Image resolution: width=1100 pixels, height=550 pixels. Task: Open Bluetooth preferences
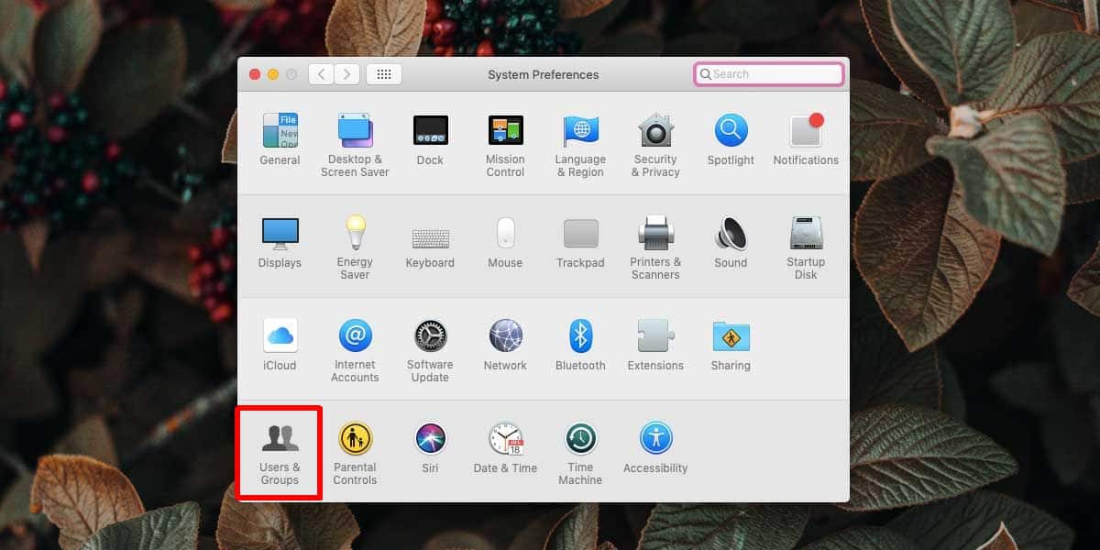click(x=580, y=336)
